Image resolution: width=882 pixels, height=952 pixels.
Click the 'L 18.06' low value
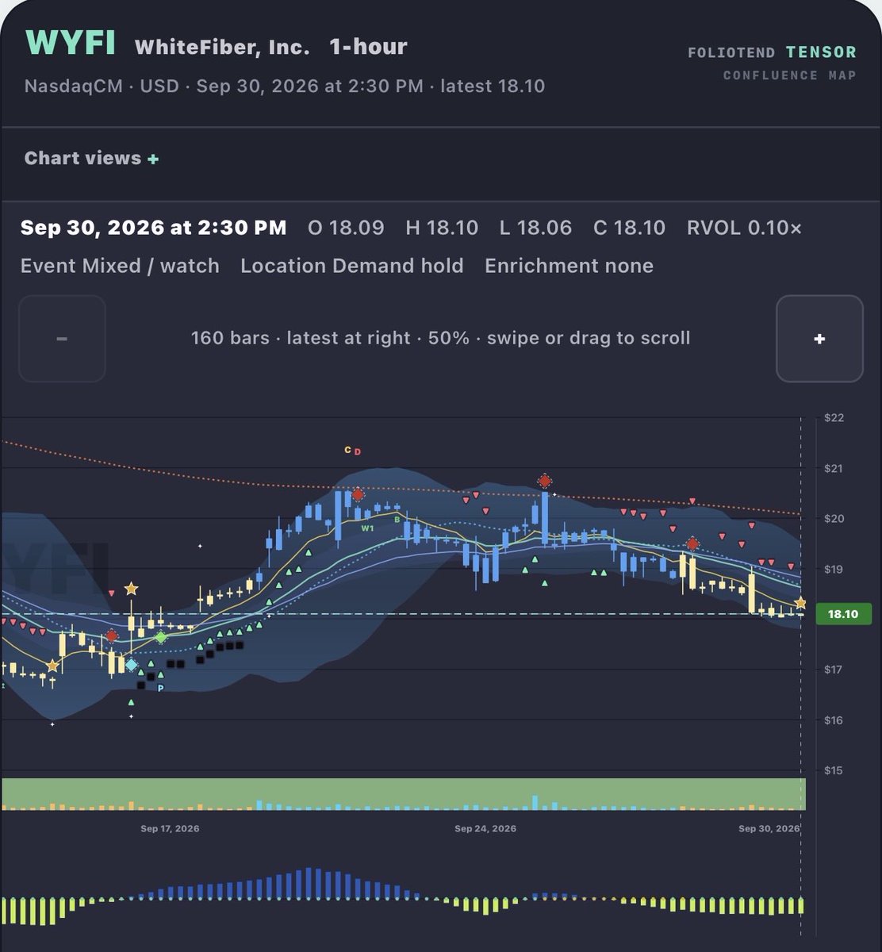click(535, 228)
